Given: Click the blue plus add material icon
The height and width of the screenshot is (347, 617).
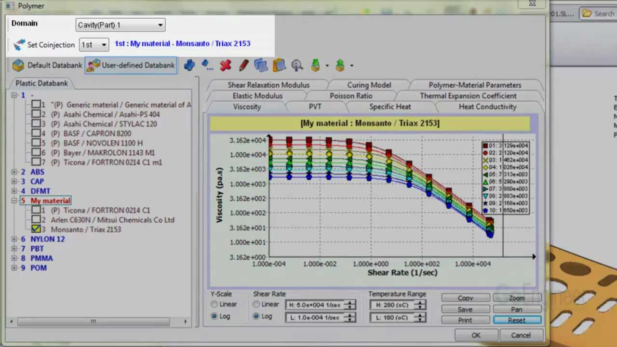Looking at the screenshot, I should pos(189,65).
